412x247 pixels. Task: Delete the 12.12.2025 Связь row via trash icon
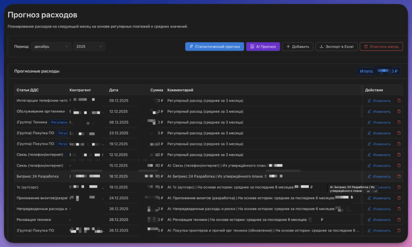click(399, 155)
